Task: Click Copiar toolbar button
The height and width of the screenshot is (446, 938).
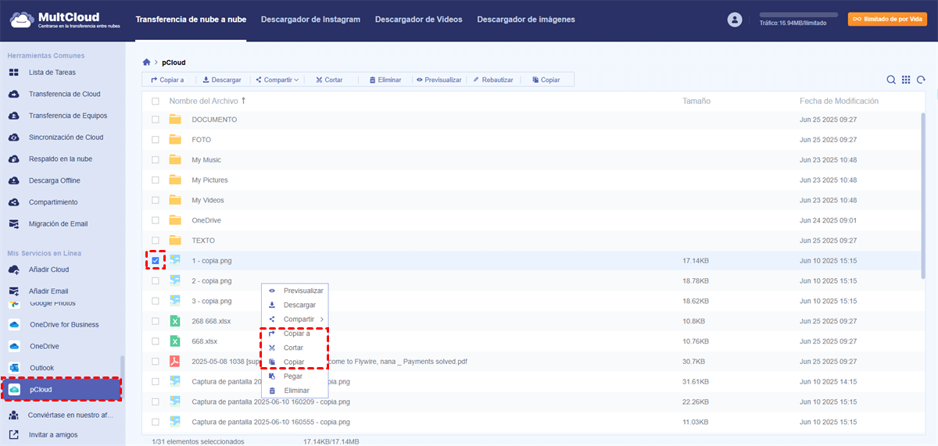Action: click(546, 80)
